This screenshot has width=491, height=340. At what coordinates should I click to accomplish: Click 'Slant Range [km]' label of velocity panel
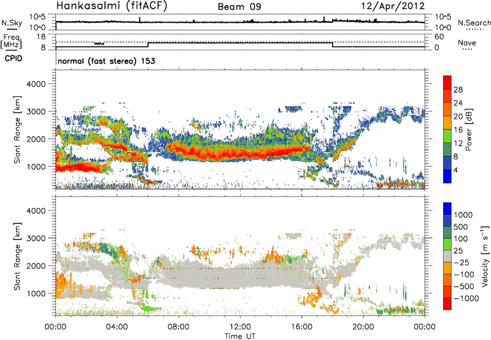click(17, 257)
